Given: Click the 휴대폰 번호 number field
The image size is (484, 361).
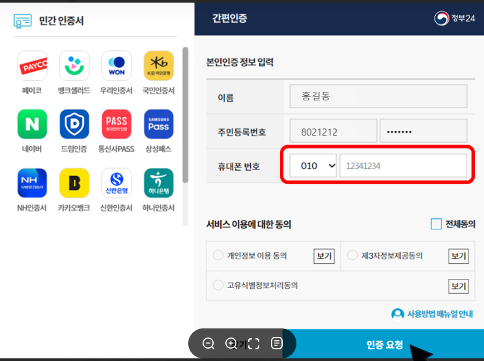Looking at the screenshot, I should point(403,166).
